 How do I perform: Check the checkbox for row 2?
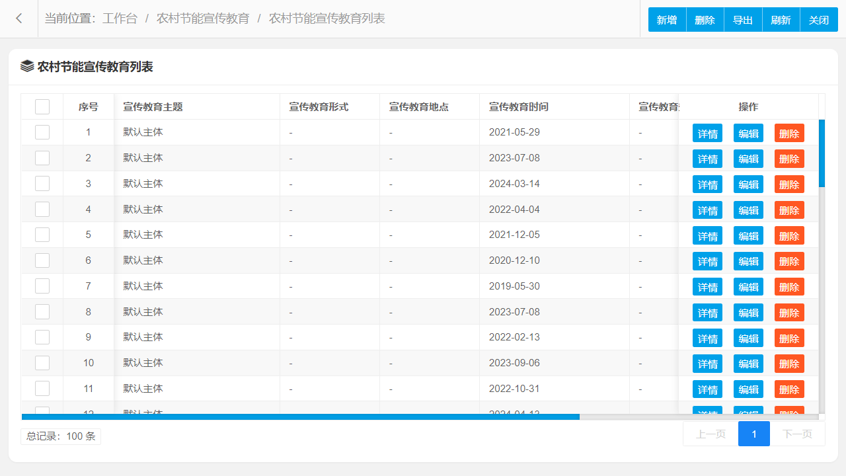[42, 158]
